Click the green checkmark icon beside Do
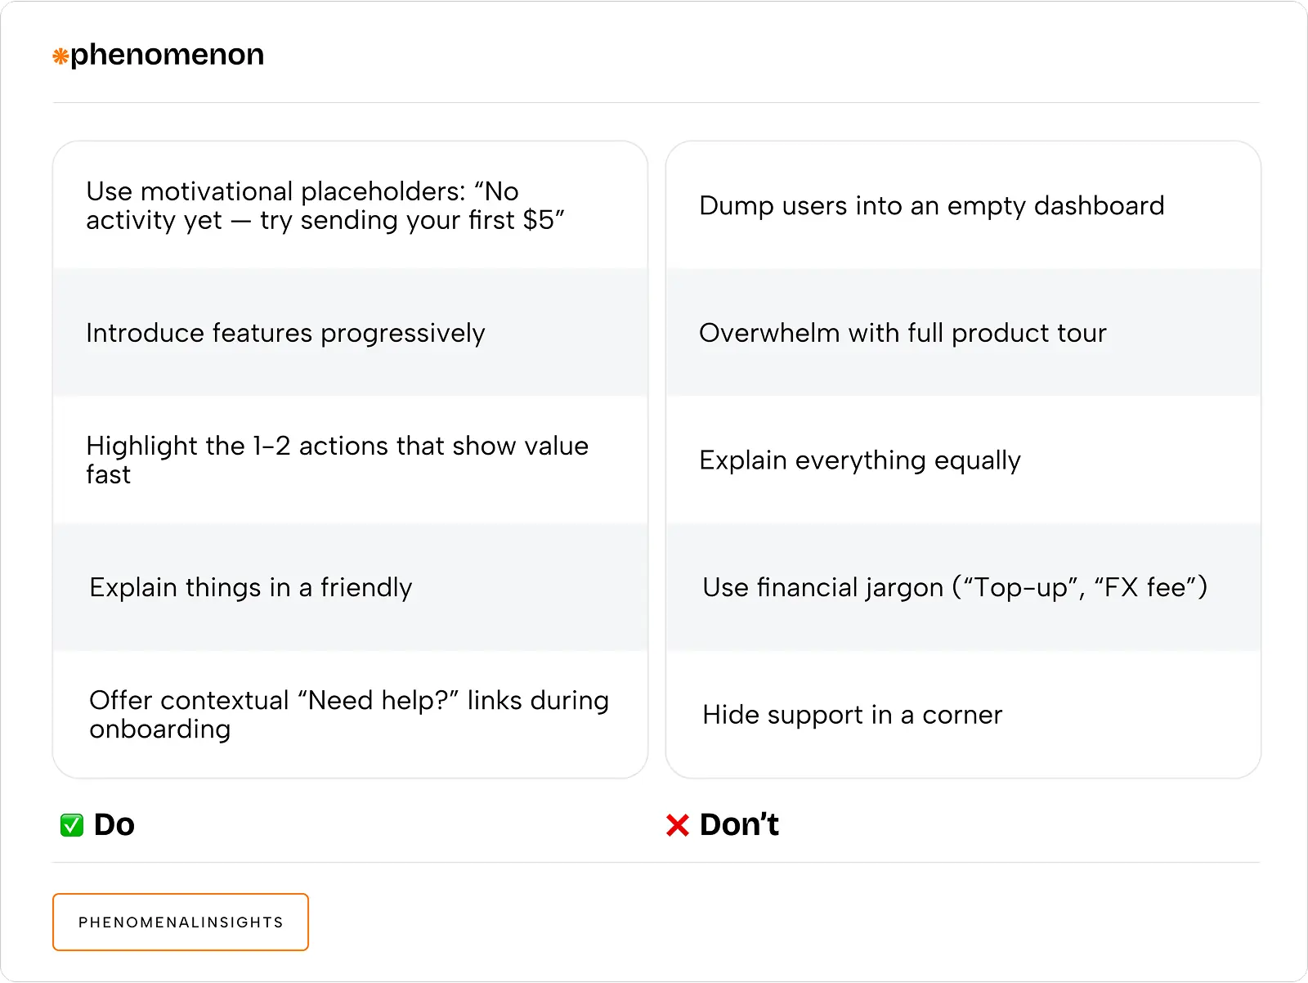The height and width of the screenshot is (983, 1308). [x=72, y=825]
